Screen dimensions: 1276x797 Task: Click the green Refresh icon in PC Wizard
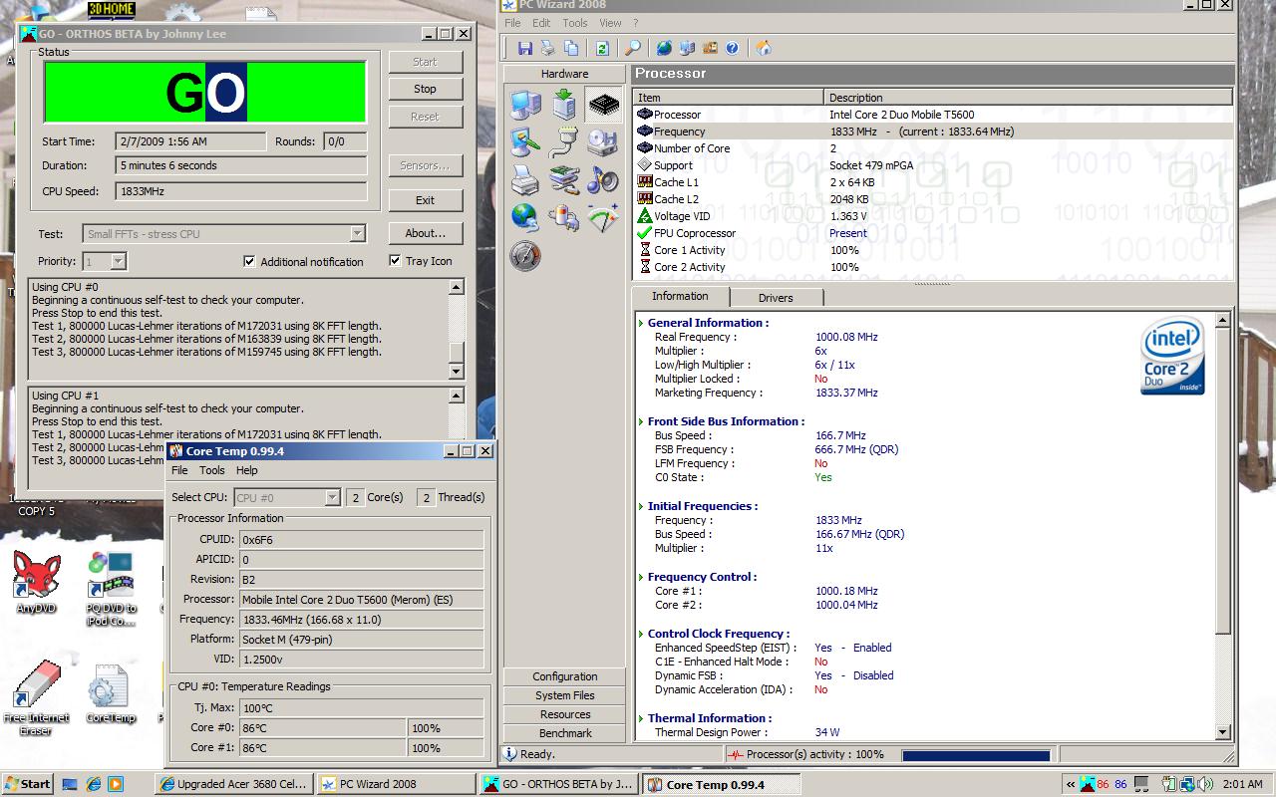coord(602,48)
